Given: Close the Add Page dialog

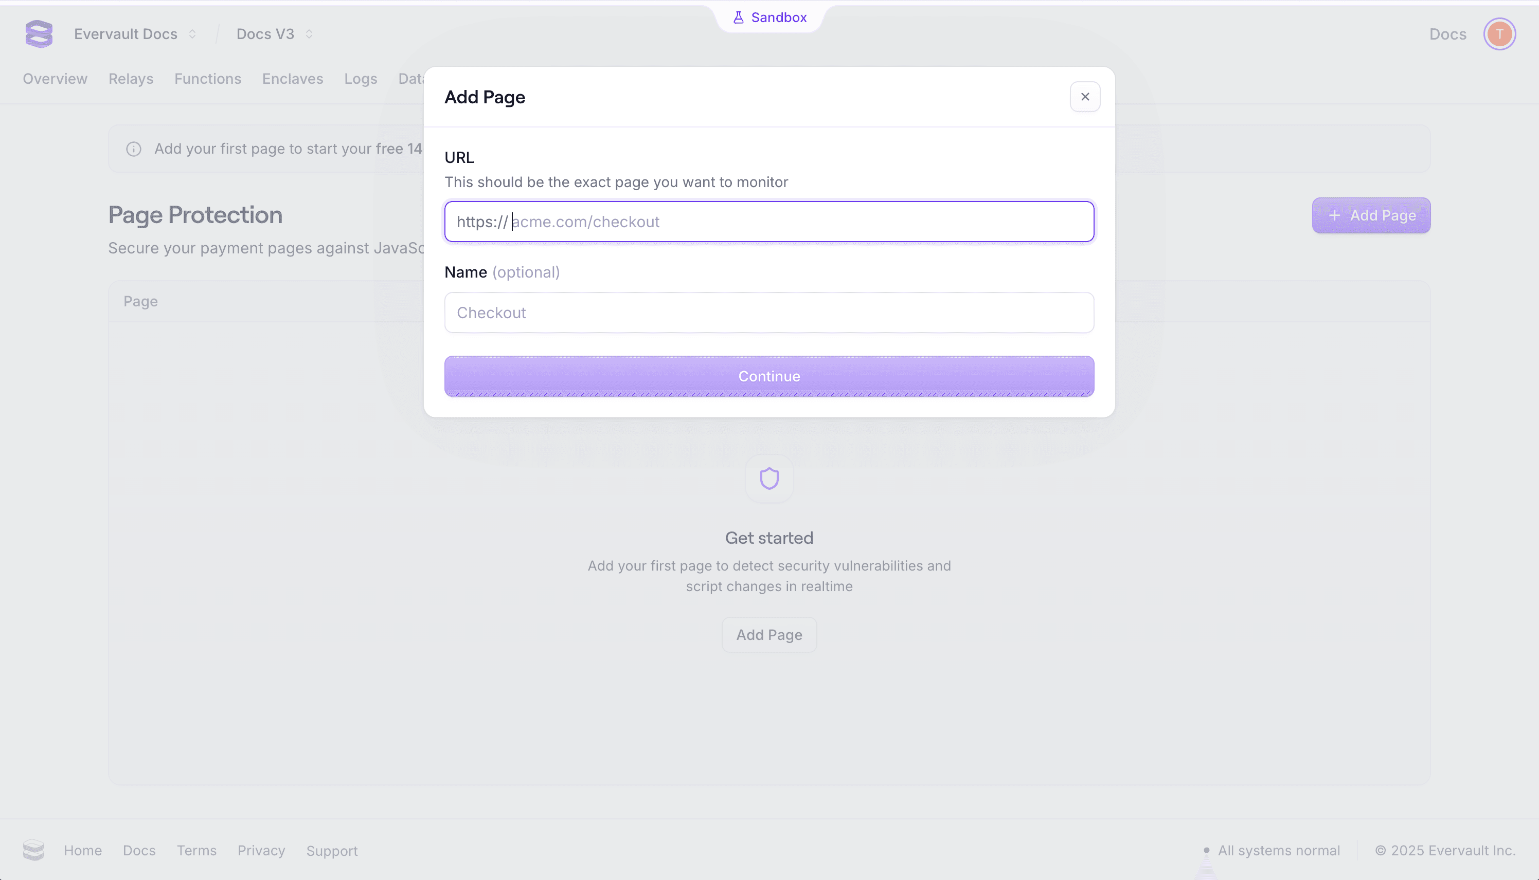Looking at the screenshot, I should (1084, 97).
